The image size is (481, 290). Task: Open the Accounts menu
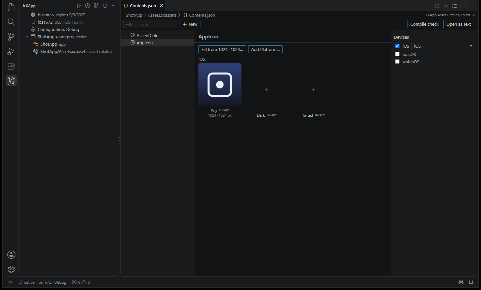pyautogui.click(x=11, y=255)
